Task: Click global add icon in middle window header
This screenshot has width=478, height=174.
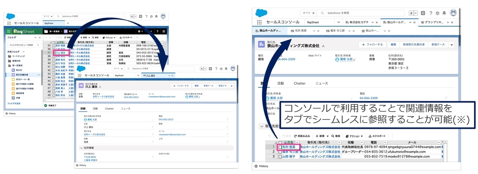Action: (211, 69)
